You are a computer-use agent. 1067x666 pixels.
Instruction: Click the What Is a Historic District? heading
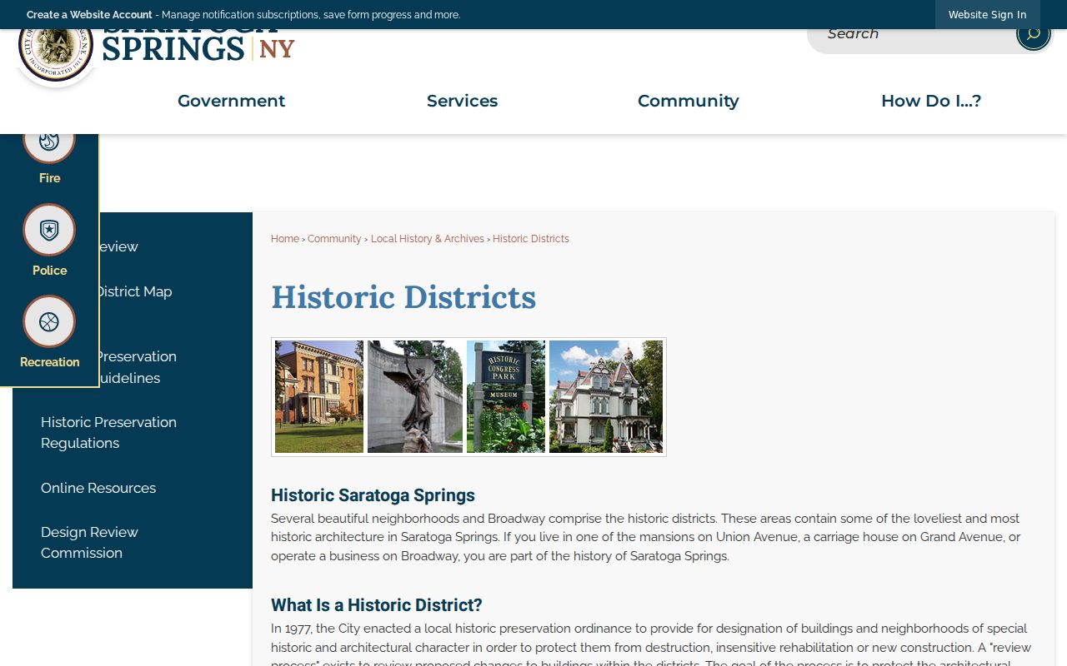(377, 605)
